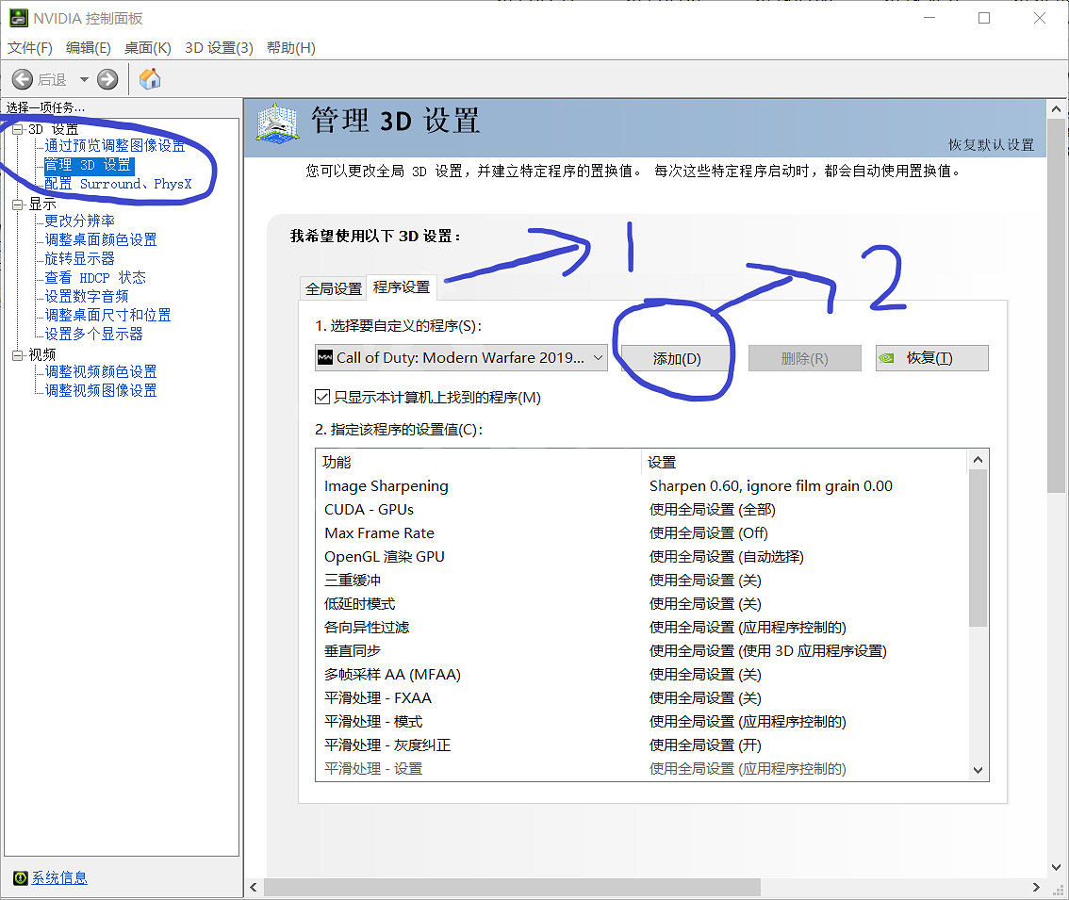Click the Home icon in the toolbar
This screenshot has height=900, width=1069.
[150, 79]
